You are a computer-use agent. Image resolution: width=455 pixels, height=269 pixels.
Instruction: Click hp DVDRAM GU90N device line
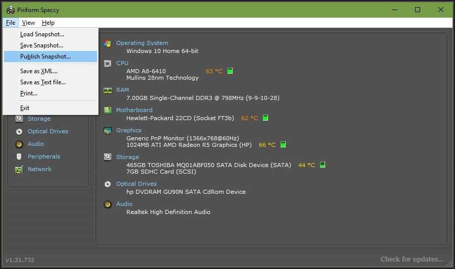tap(186, 192)
